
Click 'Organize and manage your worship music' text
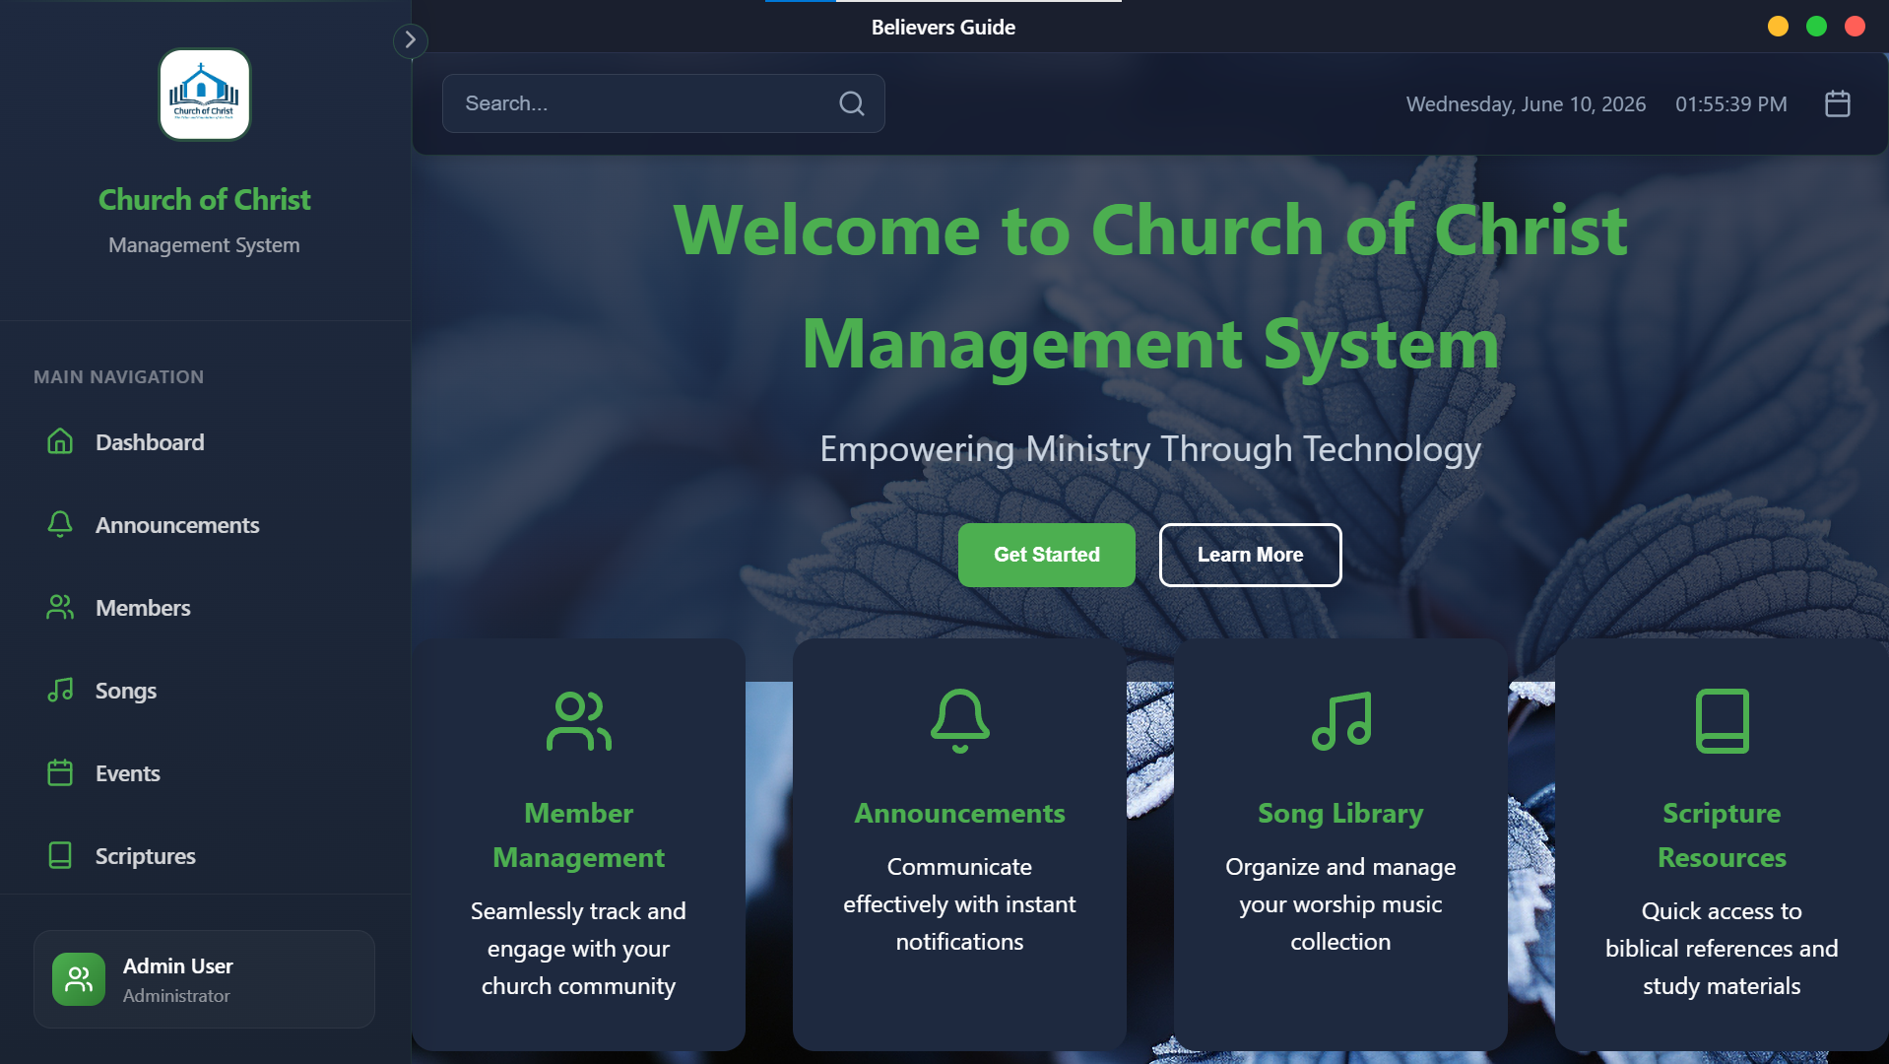pyautogui.click(x=1340, y=903)
